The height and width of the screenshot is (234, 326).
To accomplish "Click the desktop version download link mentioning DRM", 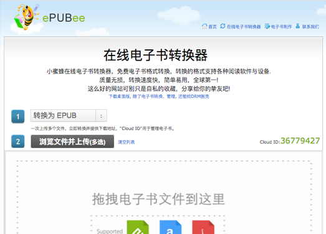I will [159, 96].
